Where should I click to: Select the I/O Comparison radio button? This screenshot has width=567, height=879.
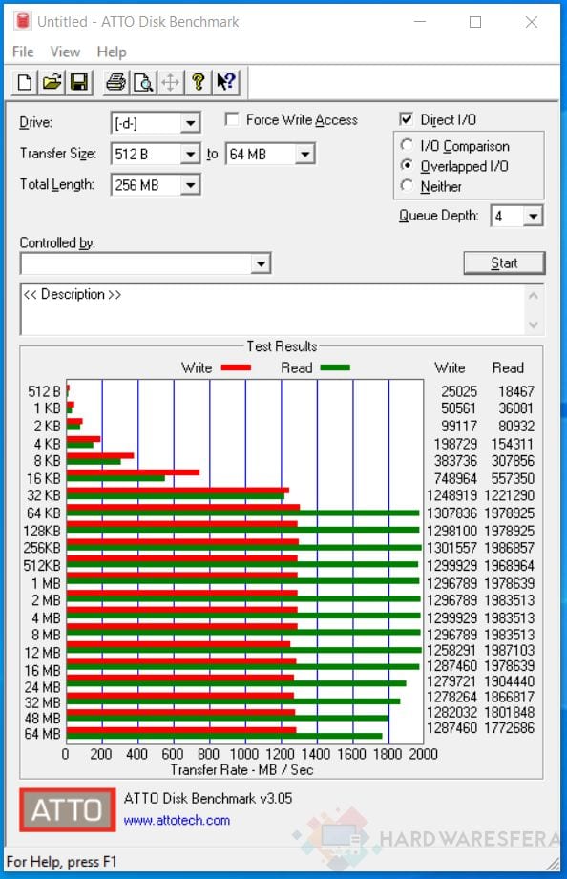coord(408,145)
